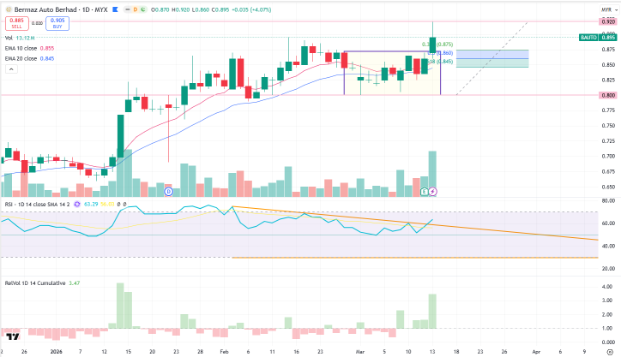Screen dimensions: 621x357
Task: Click the purple lightning event marker
Action: point(433,192)
